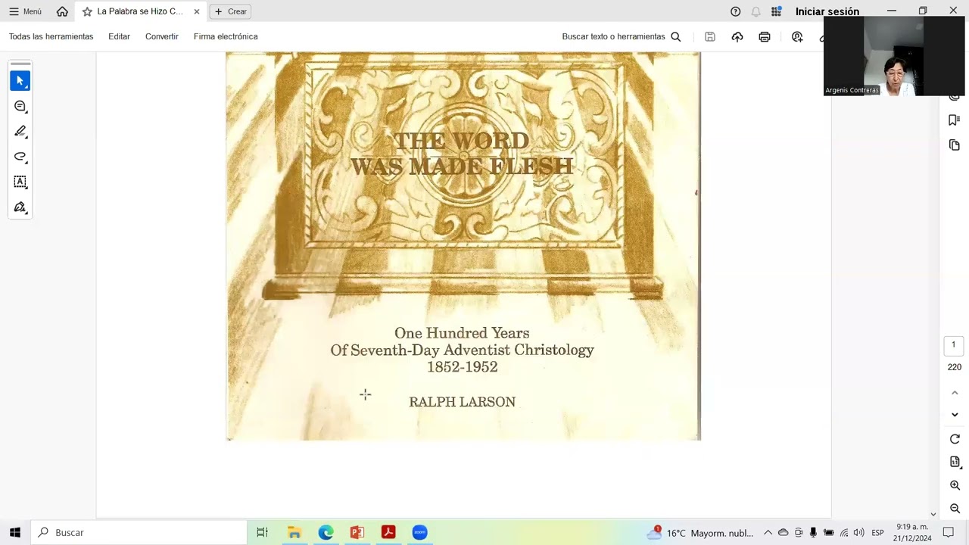The image size is (969, 545).
Task: Open the Acrobat Menú hamburger menu
Action: click(25, 11)
